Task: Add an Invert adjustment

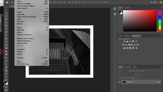Action: coord(124,48)
